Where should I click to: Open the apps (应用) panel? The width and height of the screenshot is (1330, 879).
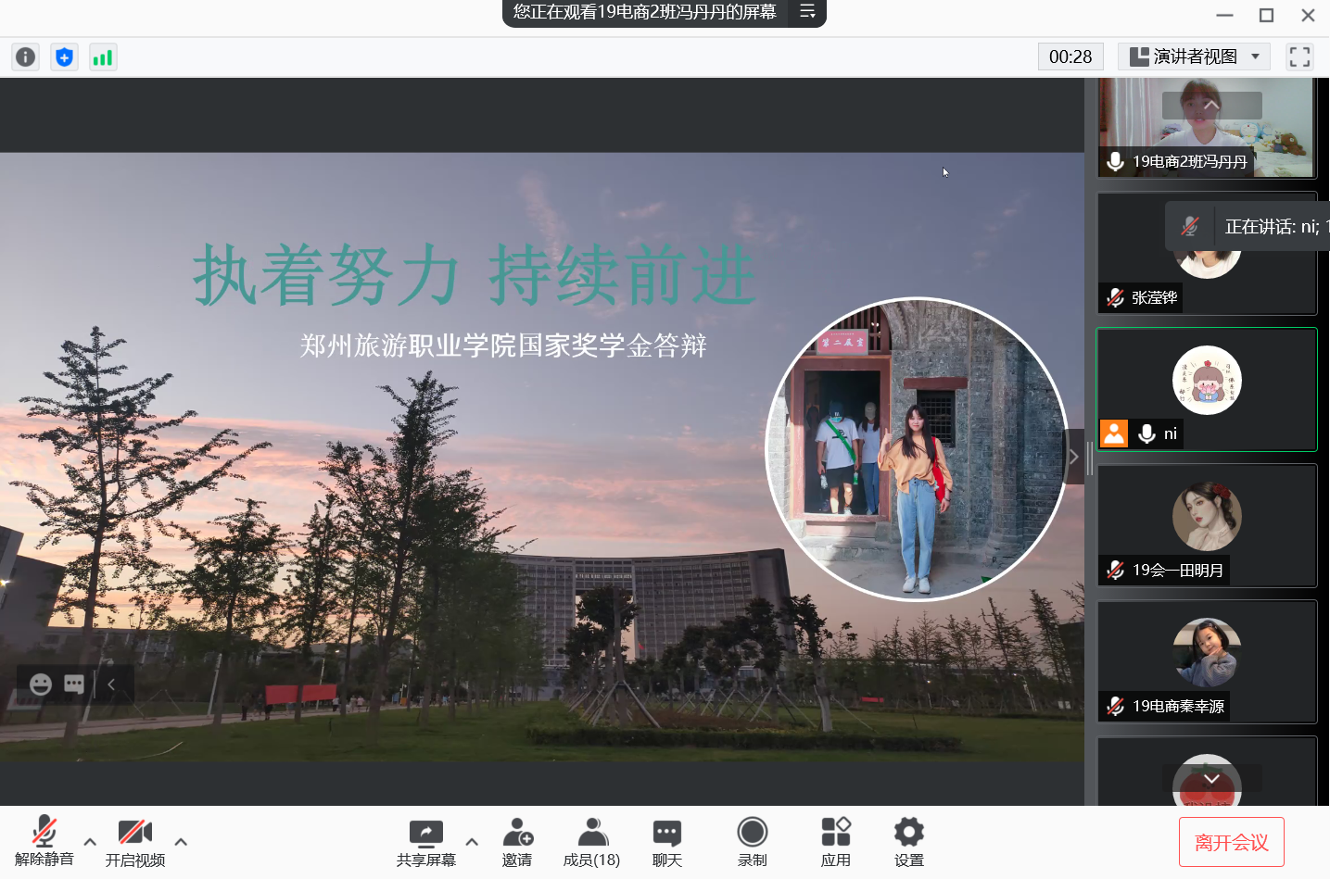[x=835, y=842]
